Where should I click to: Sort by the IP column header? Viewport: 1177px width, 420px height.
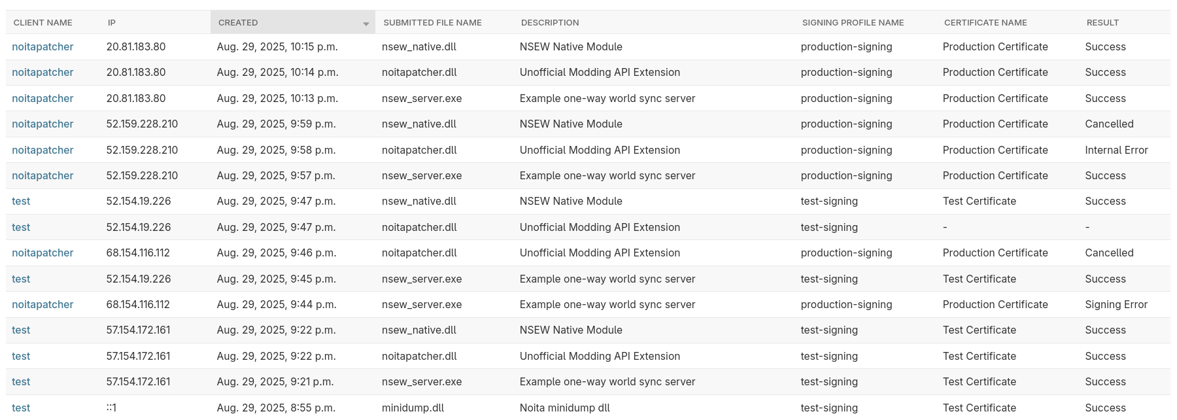pos(112,22)
